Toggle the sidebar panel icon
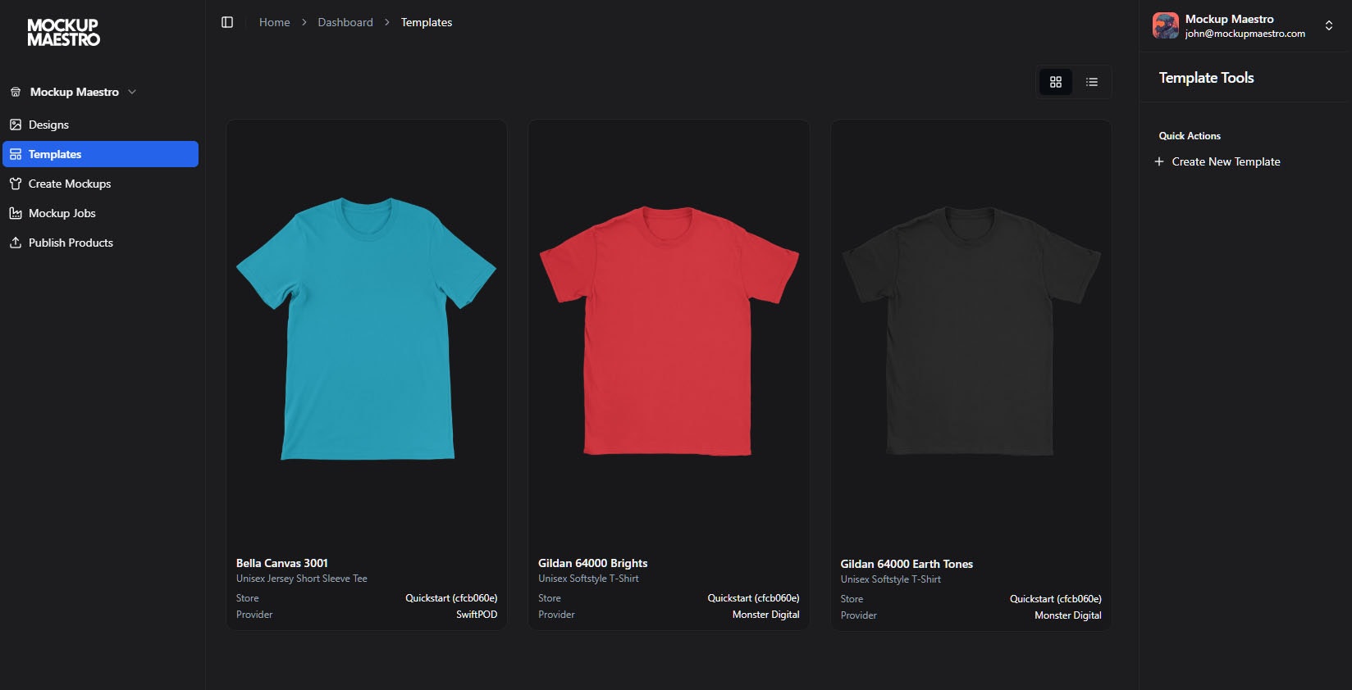The image size is (1352, 690). click(227, 22)
